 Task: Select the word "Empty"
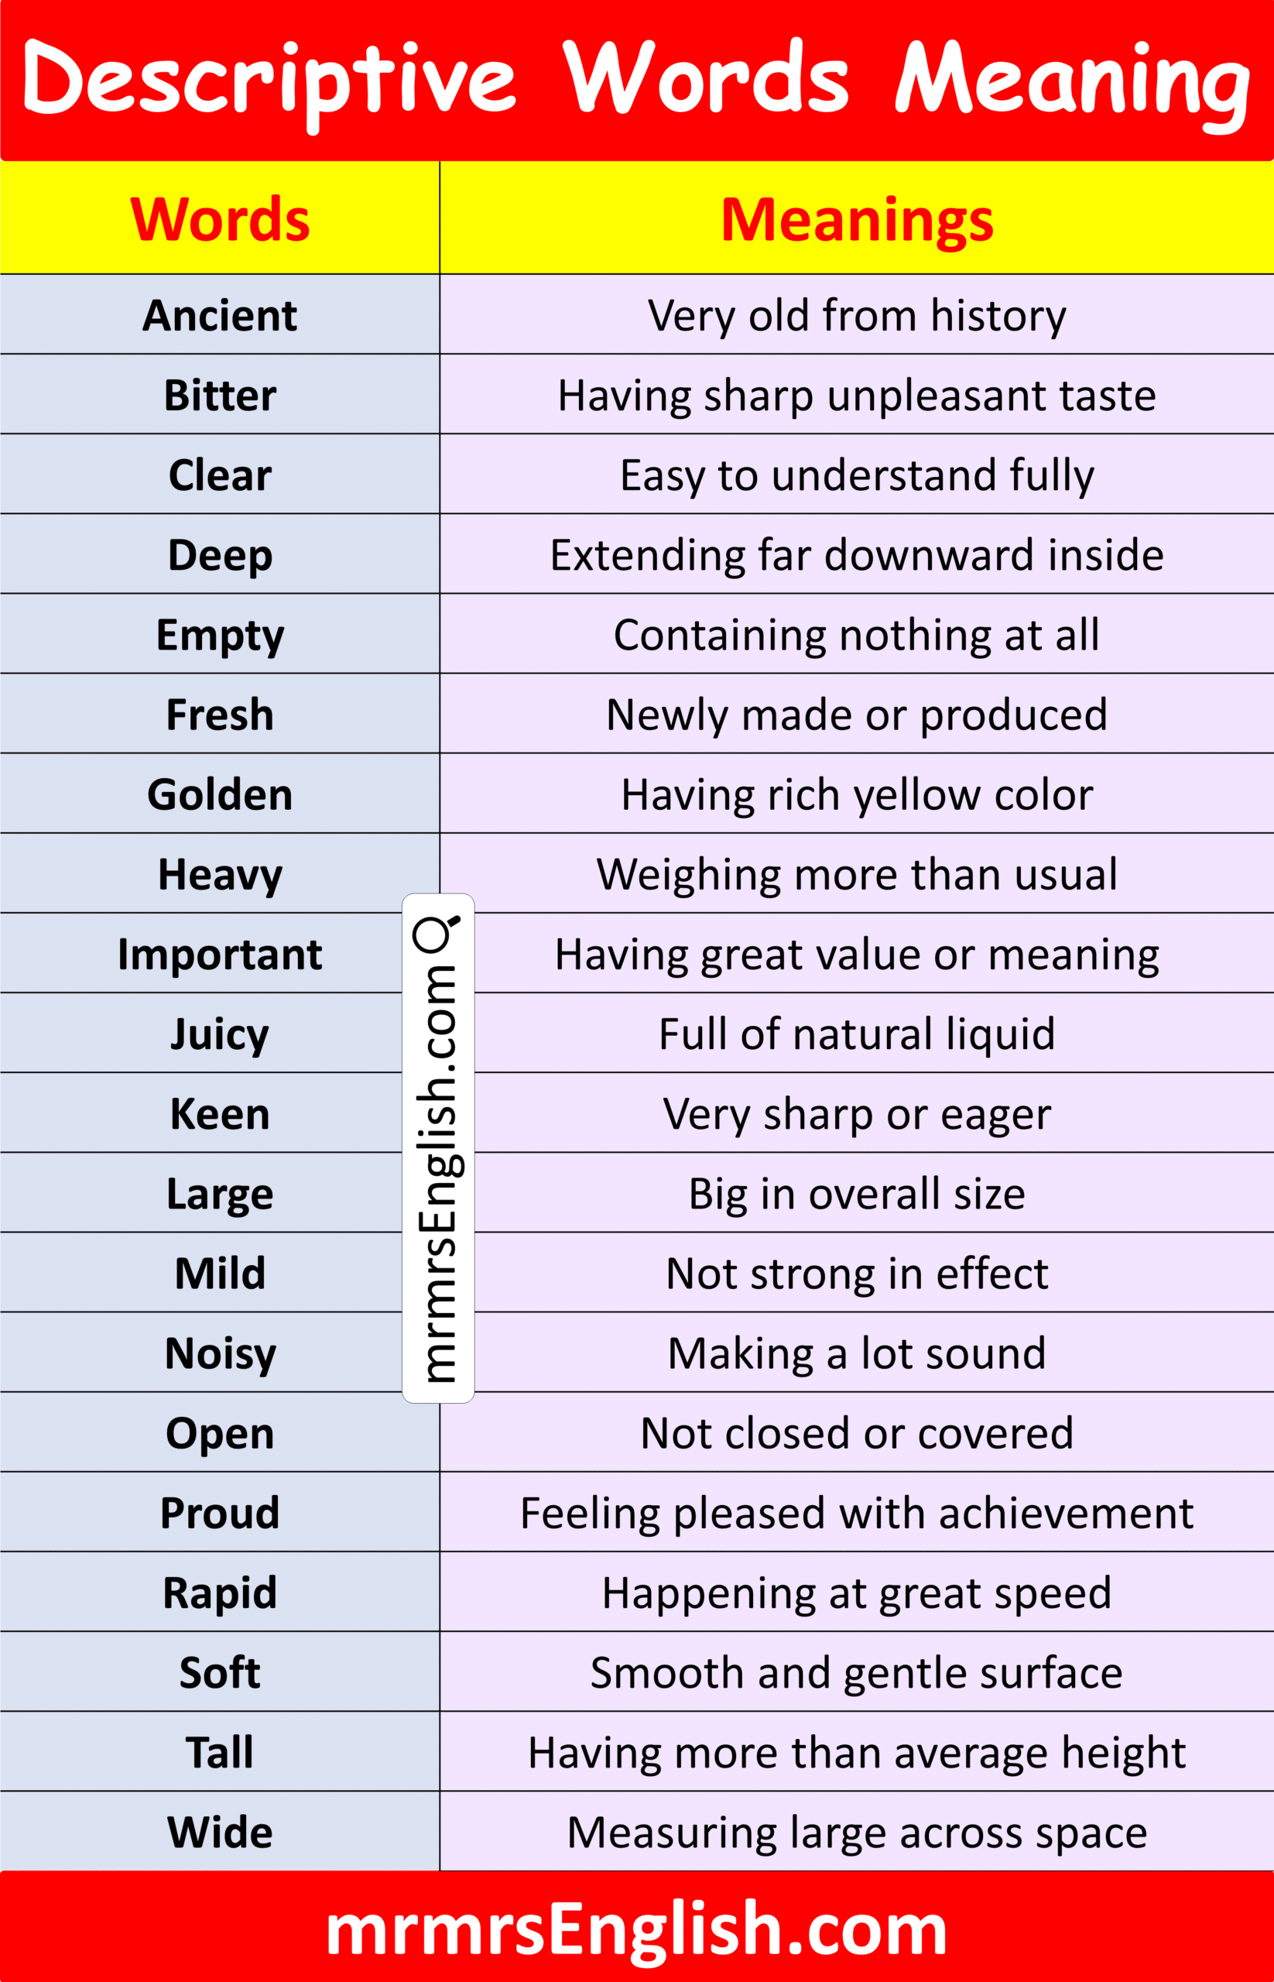[x=220, y=635]
